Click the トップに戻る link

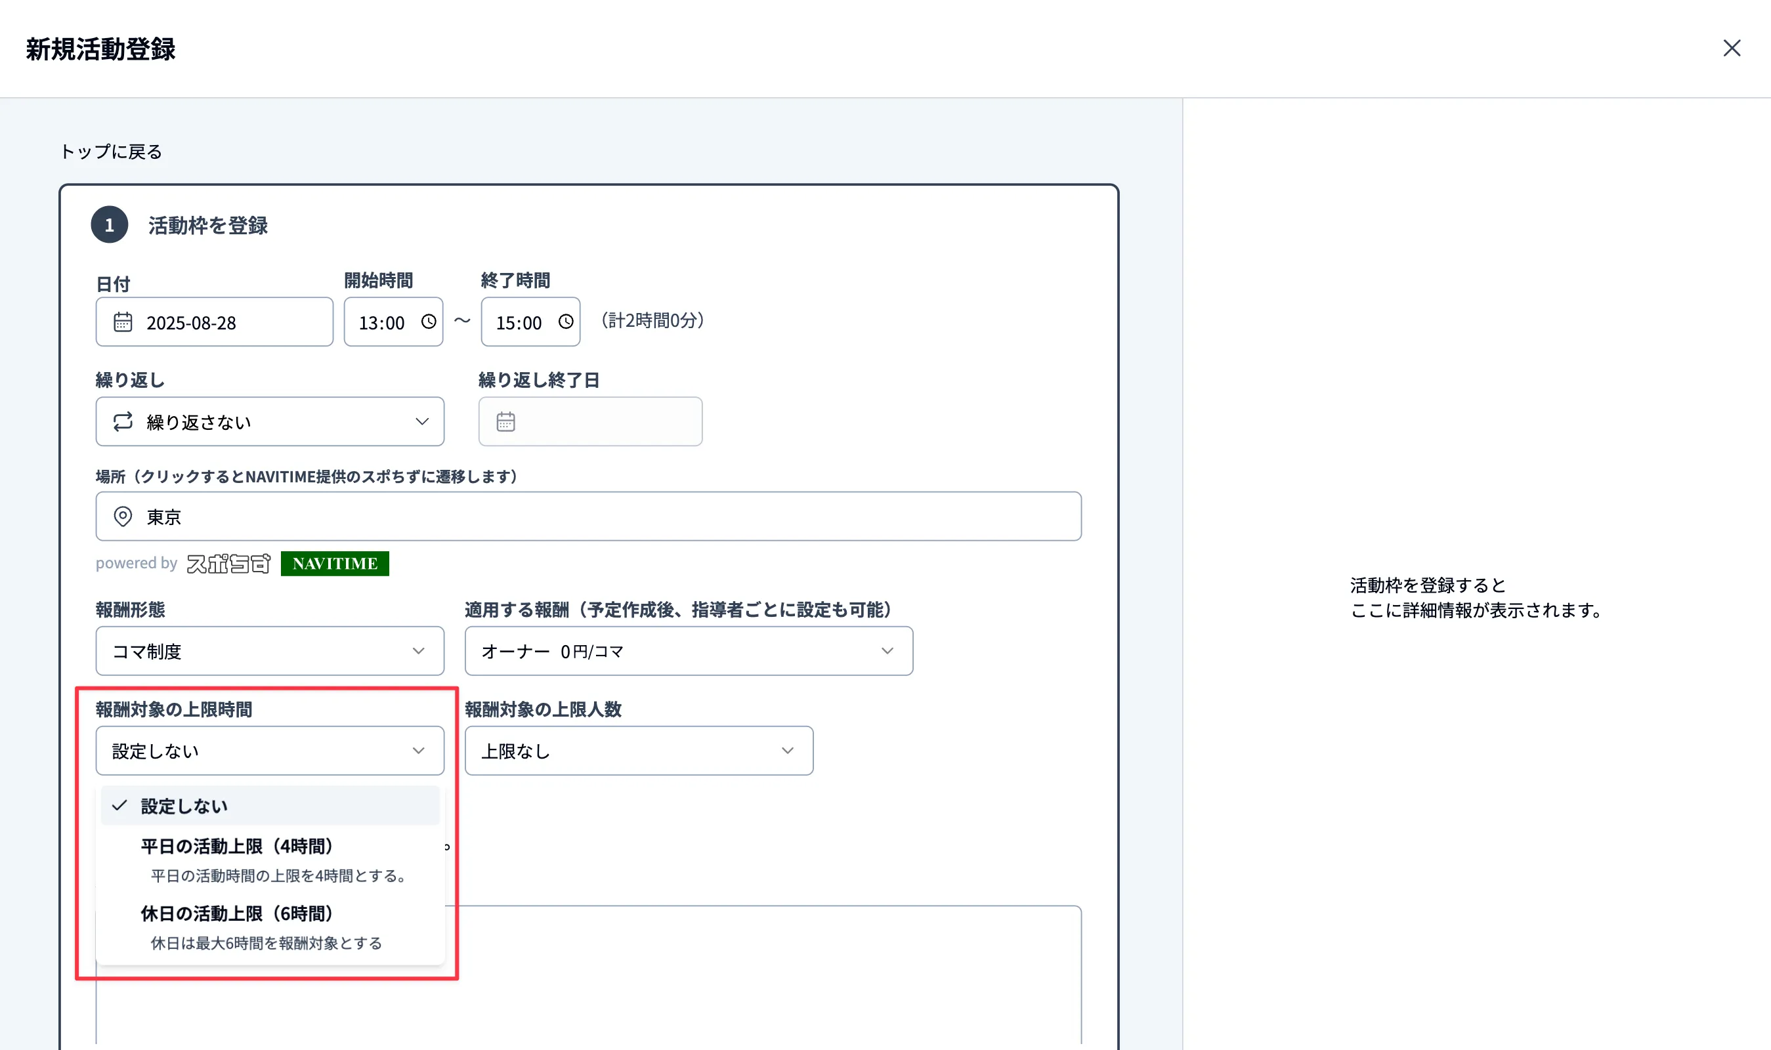pos(110,151)
